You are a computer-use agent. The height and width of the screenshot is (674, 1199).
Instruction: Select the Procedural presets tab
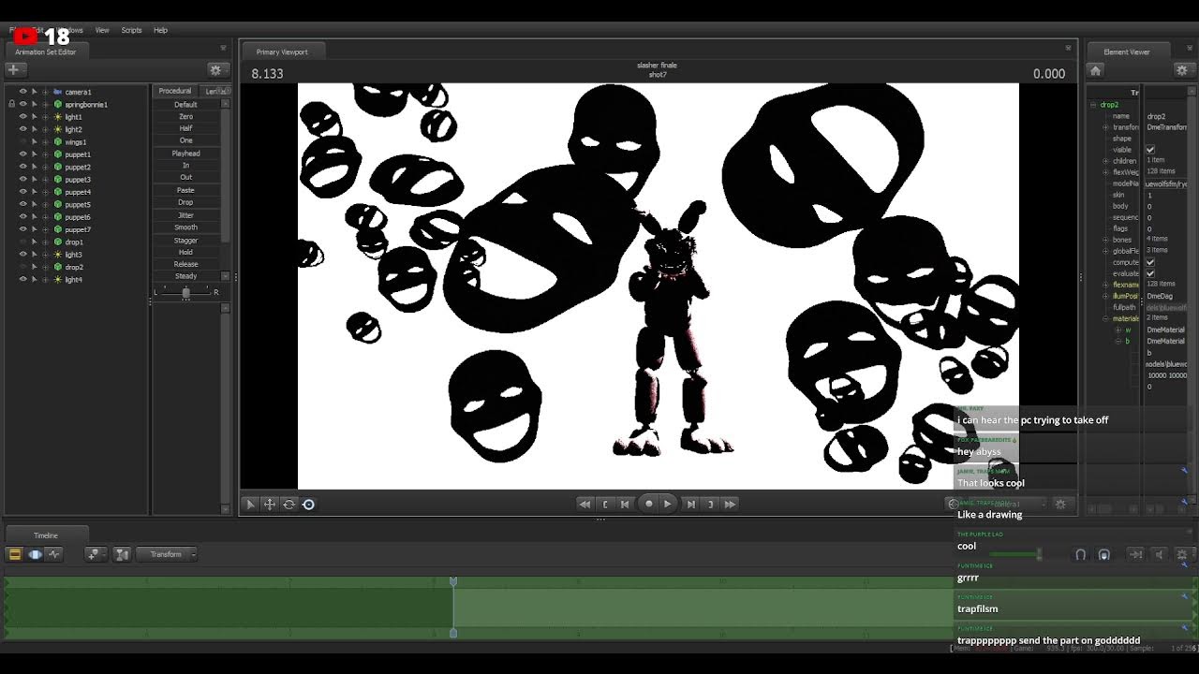coord(175,91)
